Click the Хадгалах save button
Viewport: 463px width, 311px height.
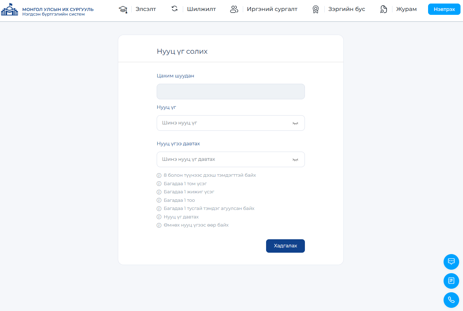[285, 246]
